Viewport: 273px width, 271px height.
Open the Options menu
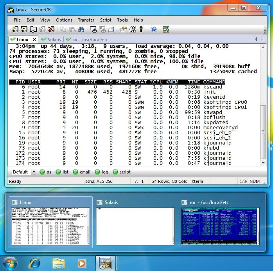(64, 20)
